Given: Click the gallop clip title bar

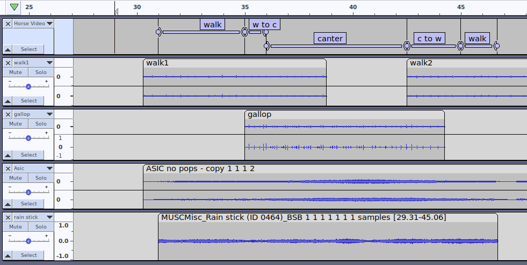Looking at the screenshot, I should (344, 114).
